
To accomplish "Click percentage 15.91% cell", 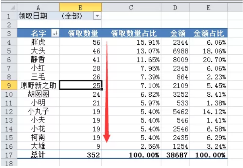I will (x=131, y=42).
